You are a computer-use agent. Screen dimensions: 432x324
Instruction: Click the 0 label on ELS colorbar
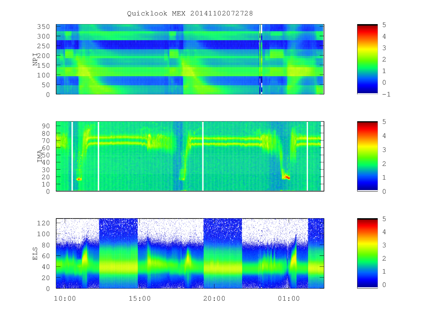click(384, 284)
